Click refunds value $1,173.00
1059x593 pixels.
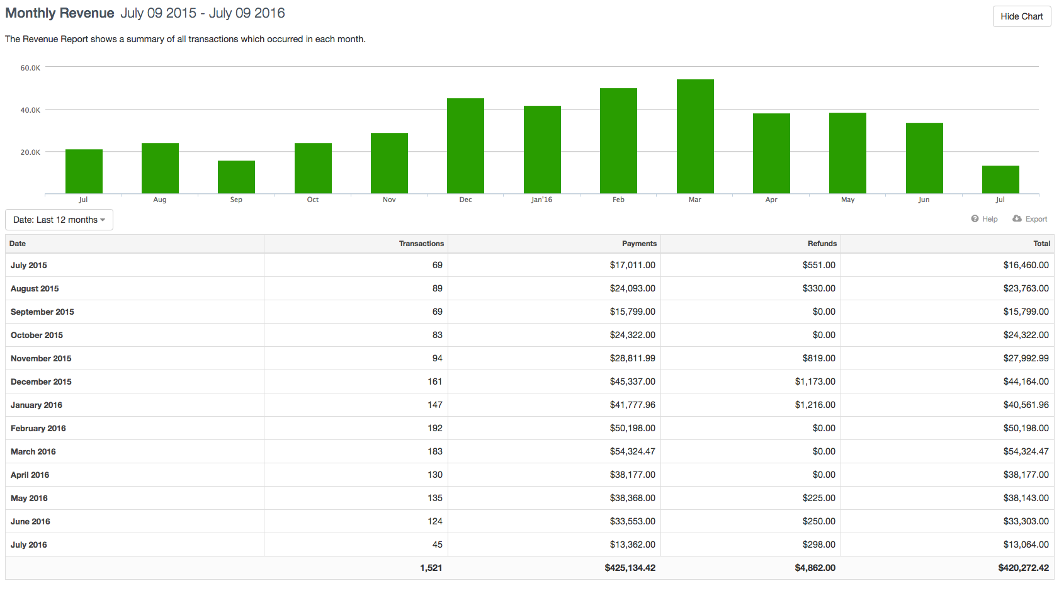(815, 381)
